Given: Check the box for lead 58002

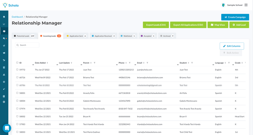Looking at the screenshot, I should click(17, 116).
